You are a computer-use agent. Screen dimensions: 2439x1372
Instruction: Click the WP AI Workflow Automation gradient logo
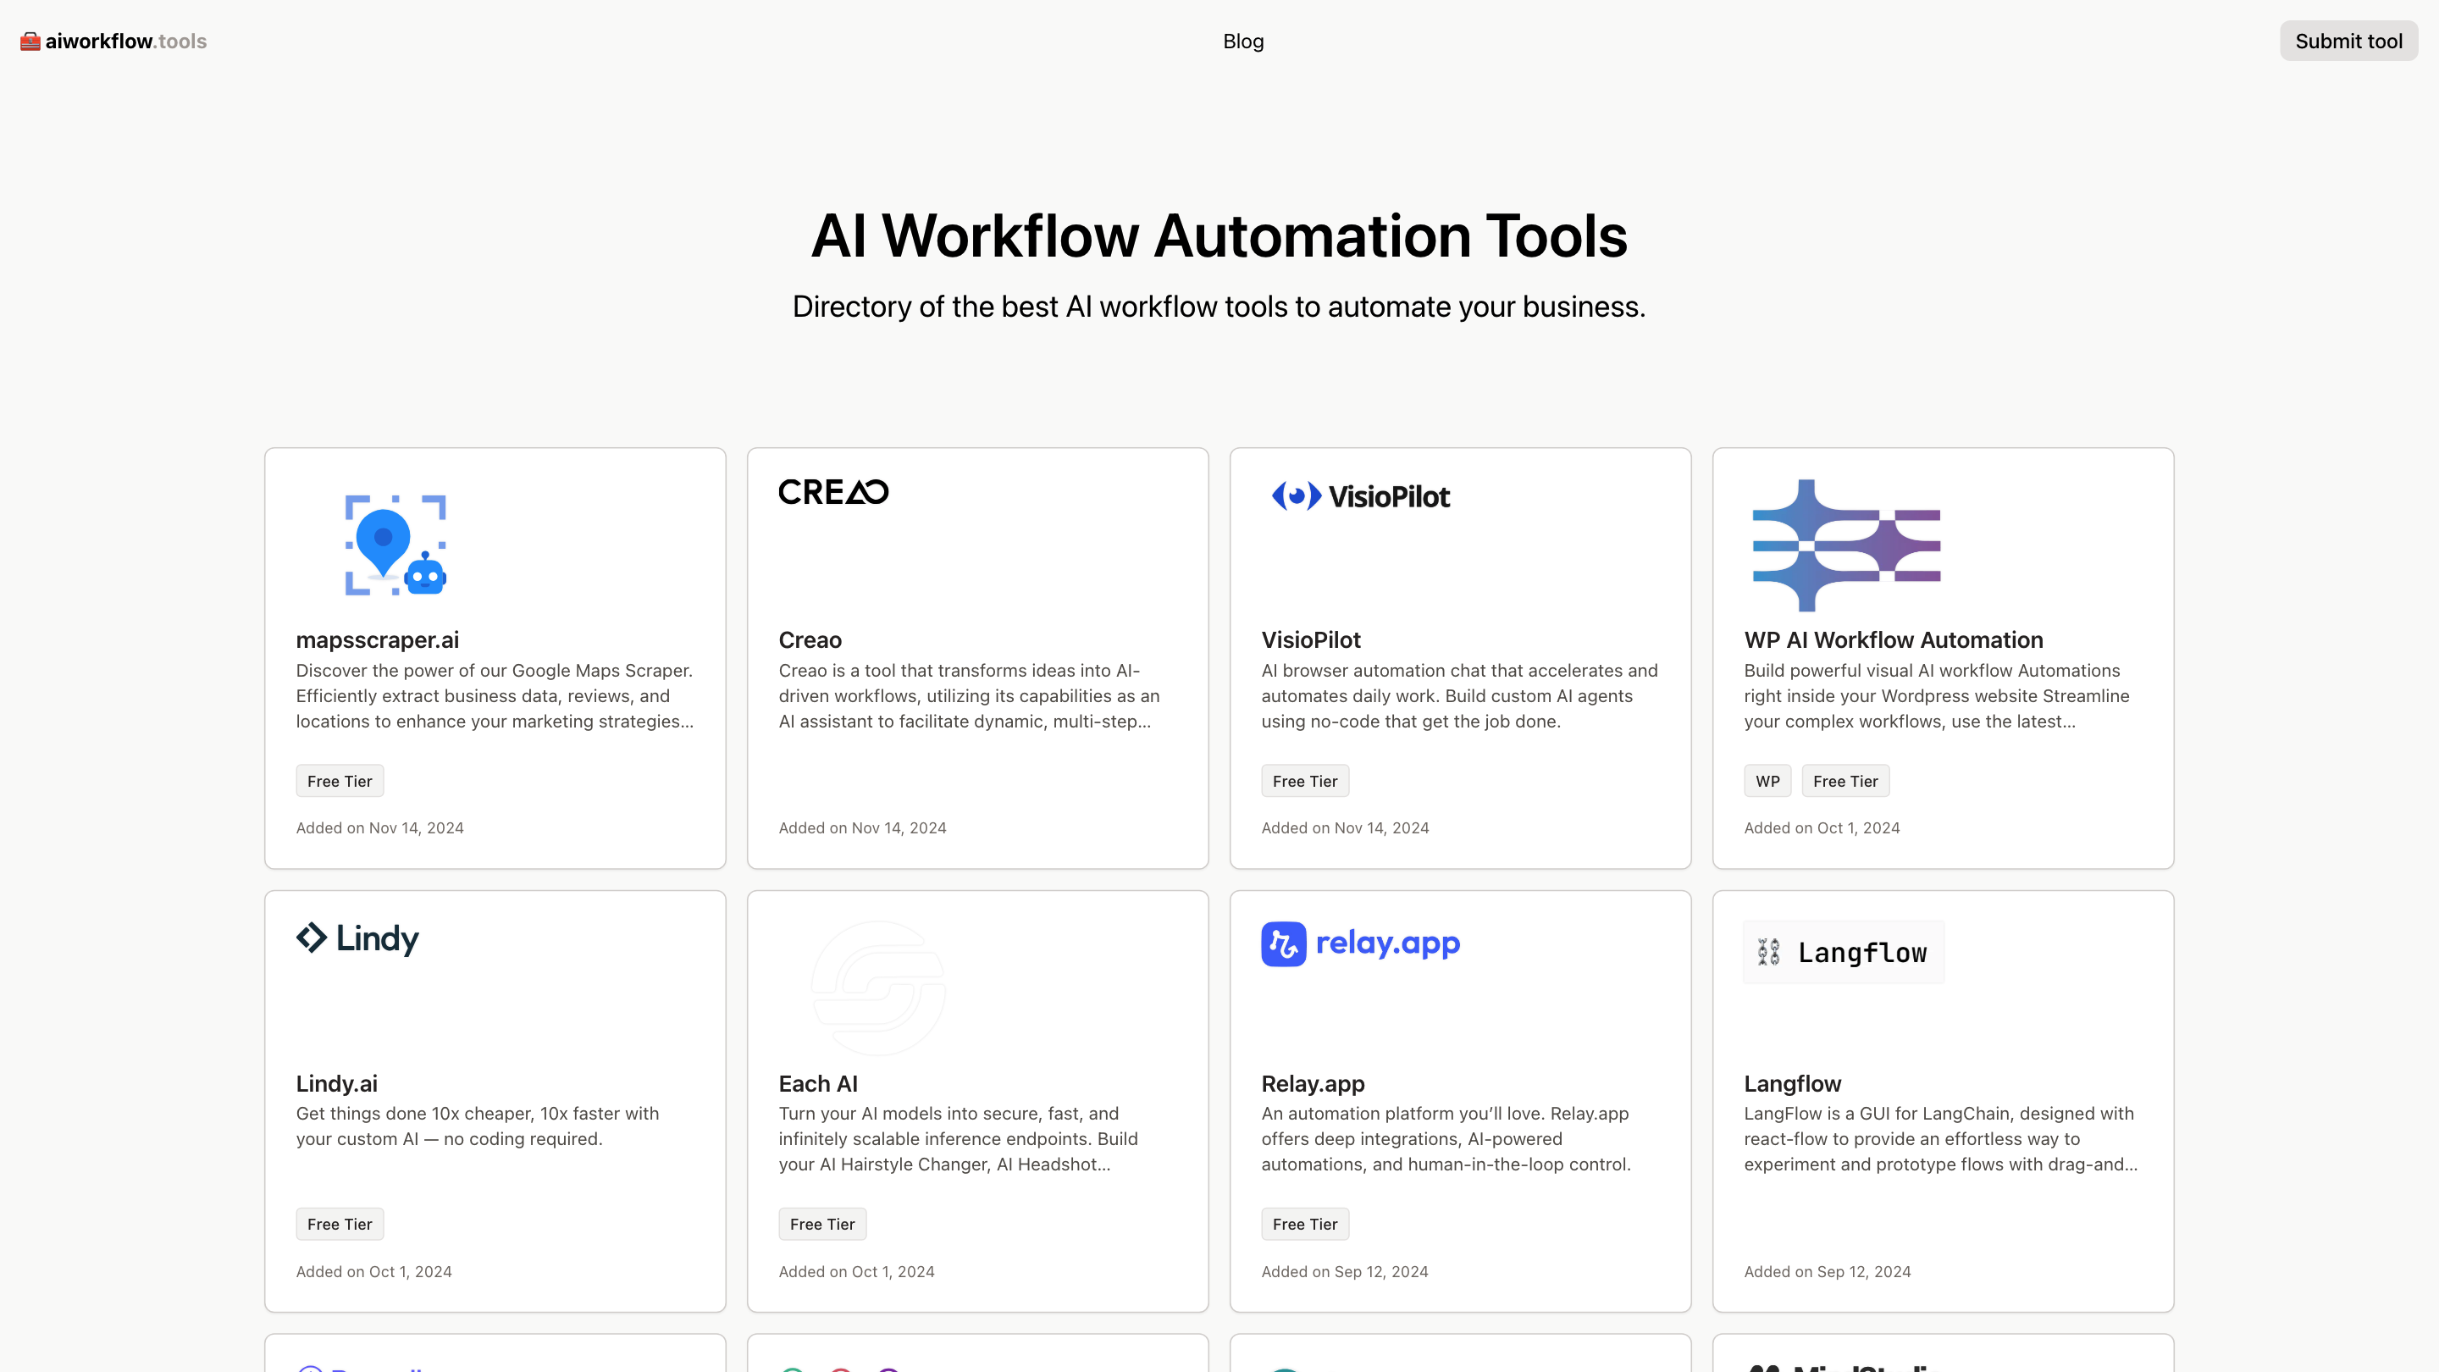pyautogui.click(x=1844, y=545)
